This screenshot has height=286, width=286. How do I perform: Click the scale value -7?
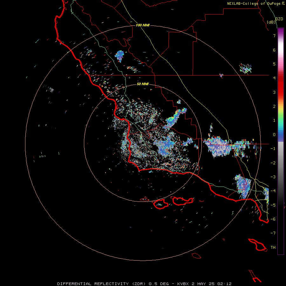273,233
